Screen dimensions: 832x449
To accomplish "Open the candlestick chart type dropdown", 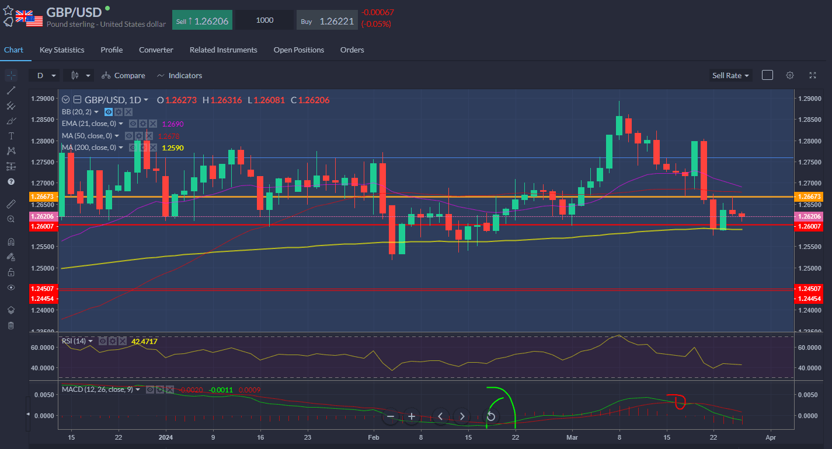I will [79, 75].
